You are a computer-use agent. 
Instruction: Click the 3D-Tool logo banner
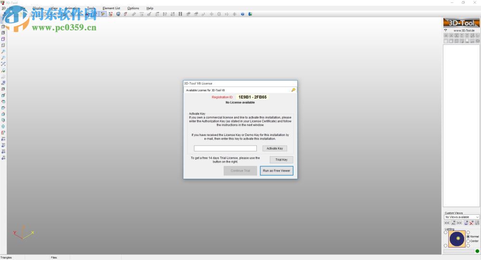[461, 23]
